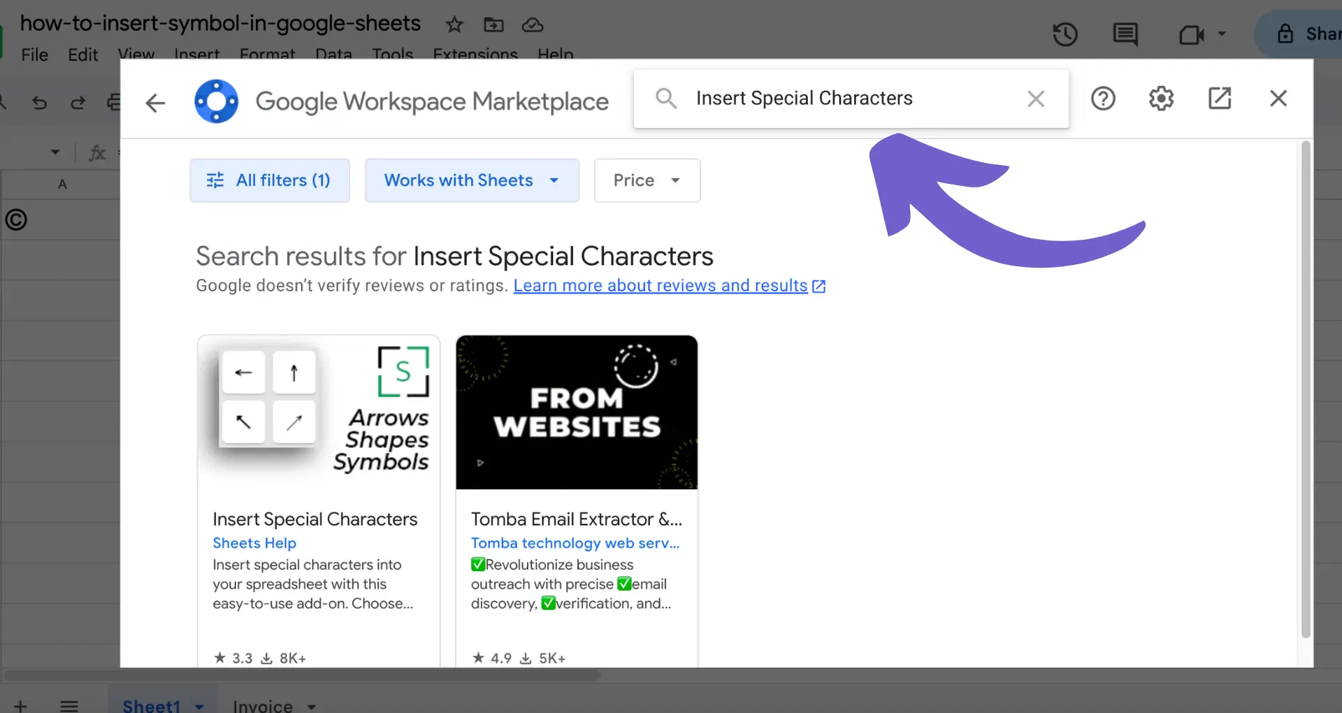Screen dimensions: 1342x713
Task: Open the Extensions menu
Action: [475, 54]
